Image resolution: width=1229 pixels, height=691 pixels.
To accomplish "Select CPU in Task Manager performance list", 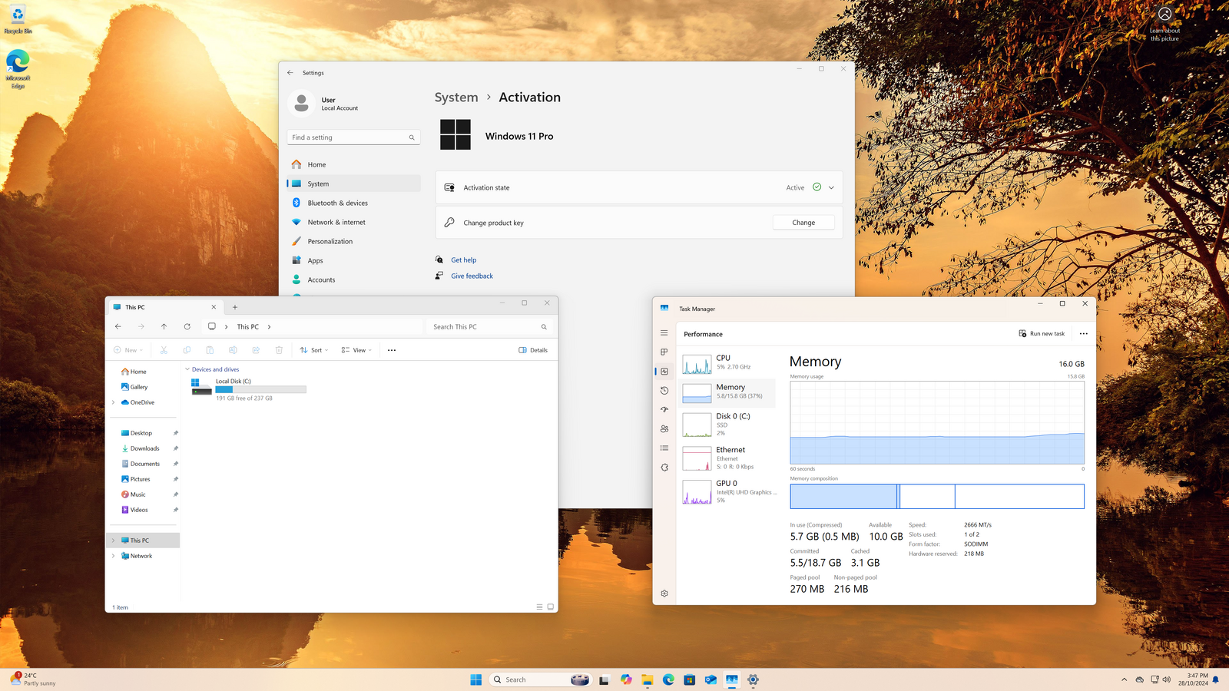I will pos(727,363).
